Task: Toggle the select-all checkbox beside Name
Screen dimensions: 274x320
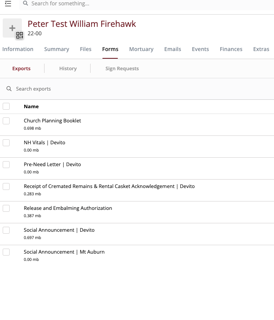Action: tap(6, 106)
